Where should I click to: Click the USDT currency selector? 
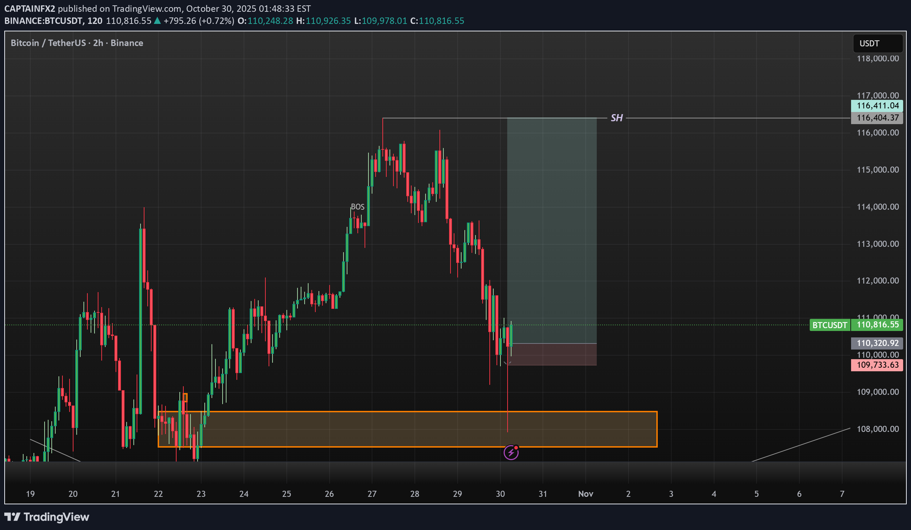pos(877,43)
